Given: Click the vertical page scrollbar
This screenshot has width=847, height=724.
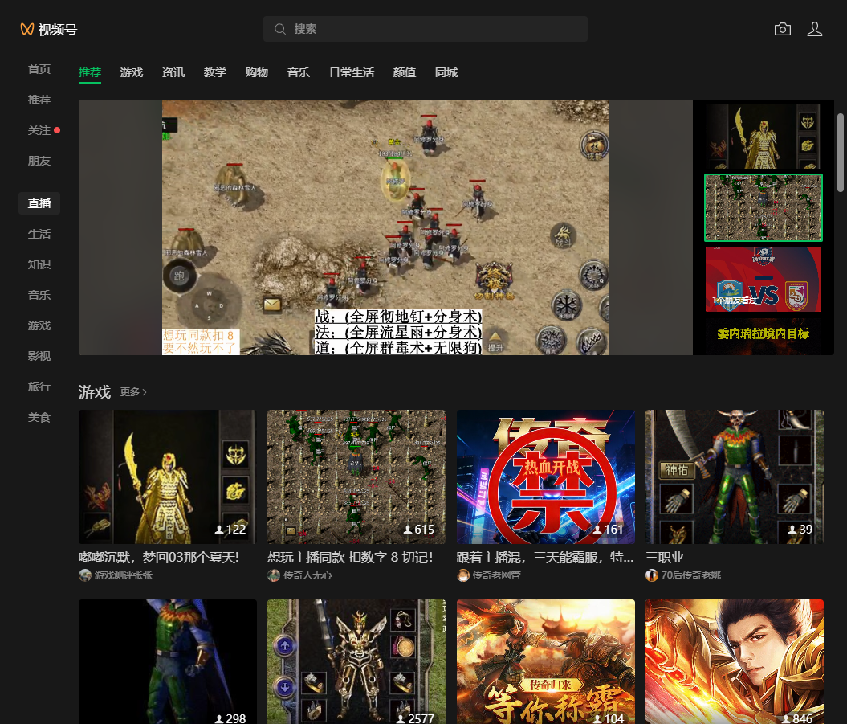Looking at the screenshot, I should tap(840, 153).
